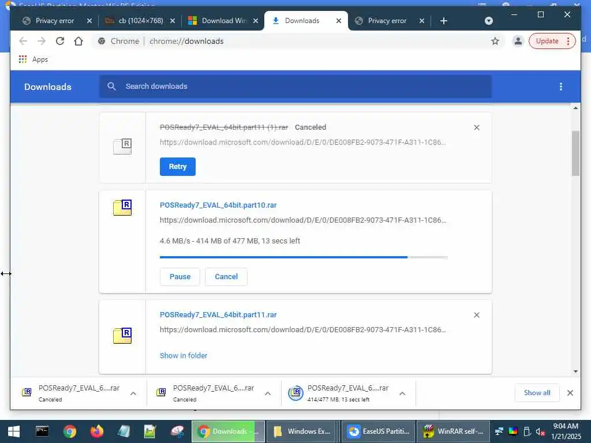Click the search magnifier icon in Downloads

coord(111,87)
